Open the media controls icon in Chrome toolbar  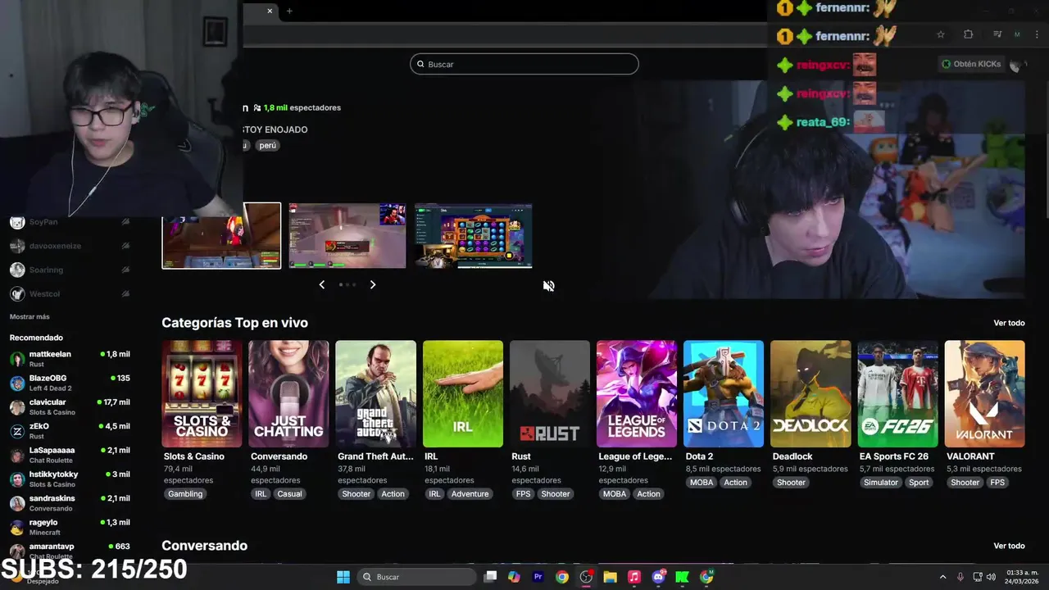[997, 34]
